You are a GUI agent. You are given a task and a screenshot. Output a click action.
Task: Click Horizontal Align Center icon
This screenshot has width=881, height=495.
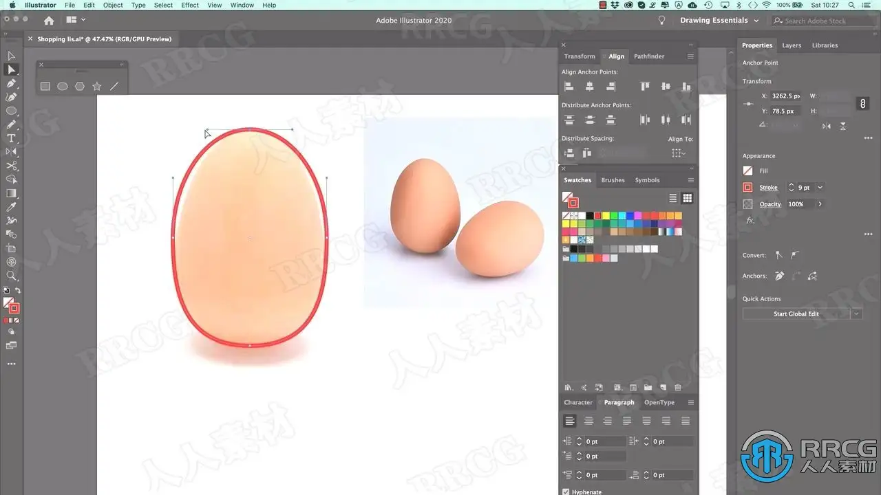590,87
